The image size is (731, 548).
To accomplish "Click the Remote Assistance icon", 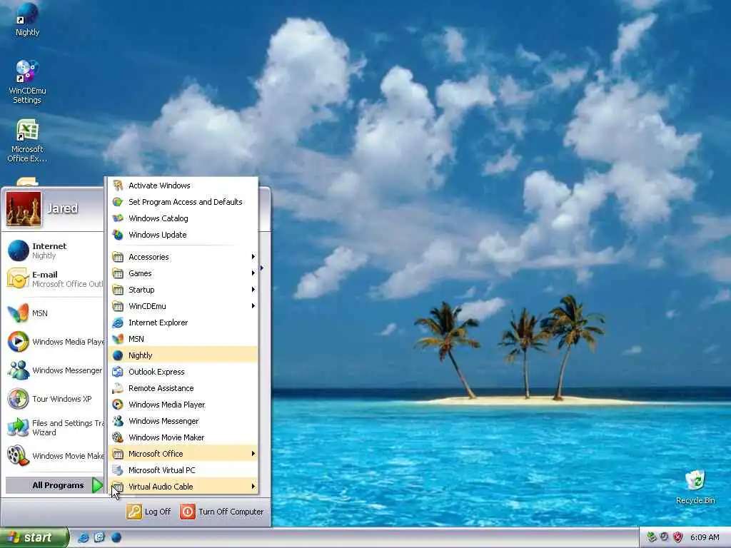I will [x=118, y=388].
